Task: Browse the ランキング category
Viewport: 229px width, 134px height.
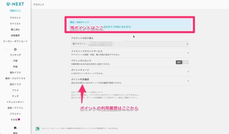Action: [15, 55]
